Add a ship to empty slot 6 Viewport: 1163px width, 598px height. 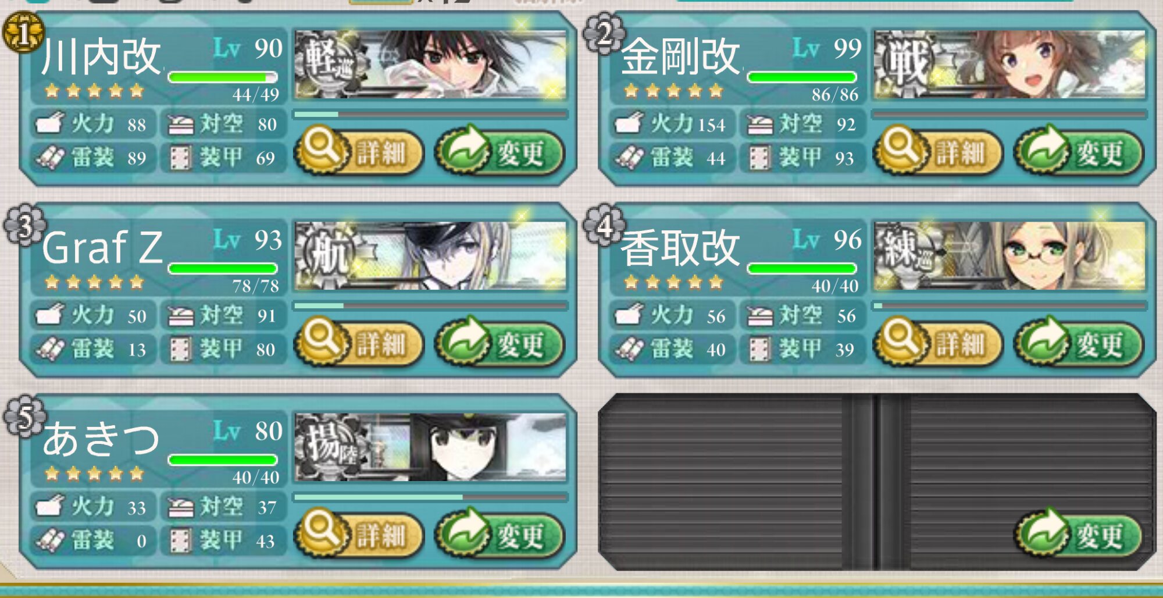pos(1079,535)
